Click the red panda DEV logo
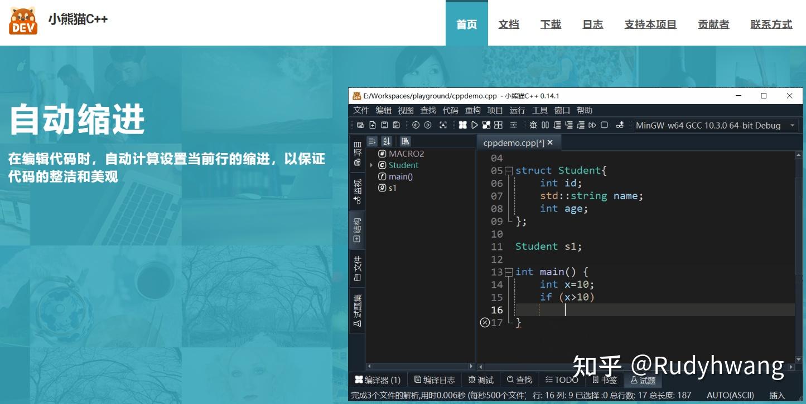The width and height of the screenshot is (806, 404). coord(23,21)
